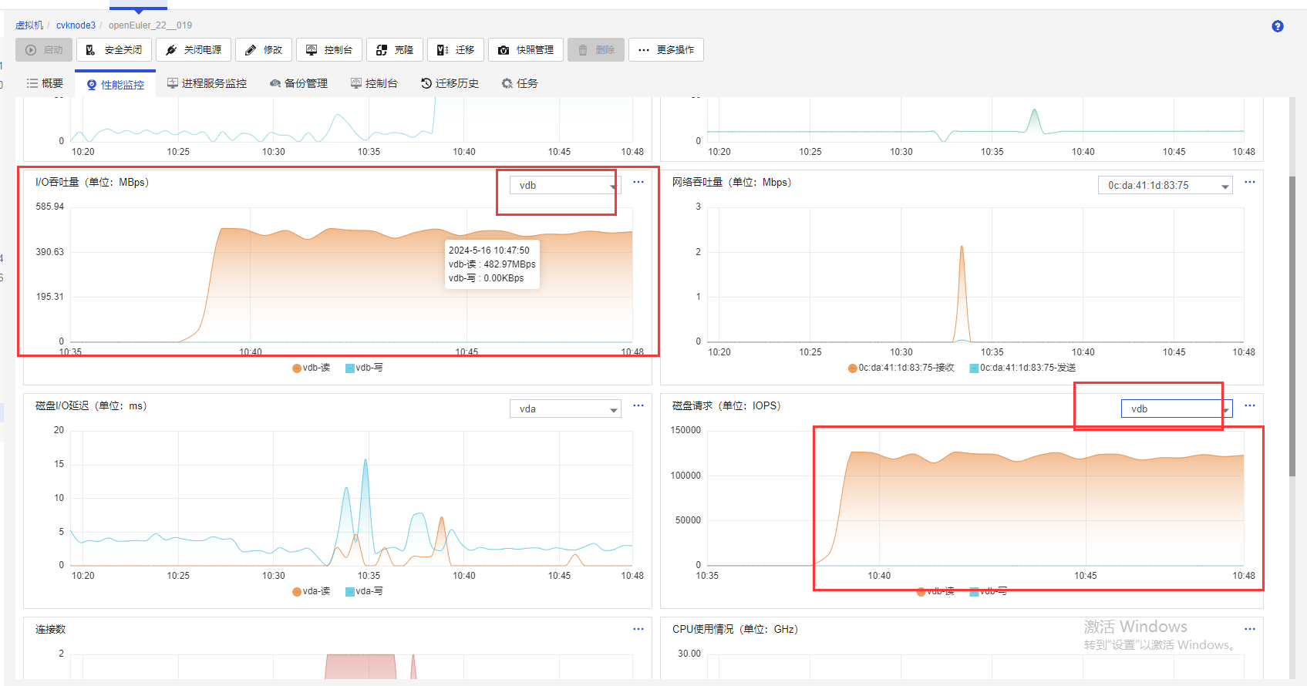Viewport: 1307px width, 686px height.
Task: Expand the vdb disk dropdown in I/O吞吐量
Action: [x=565, y=185]
